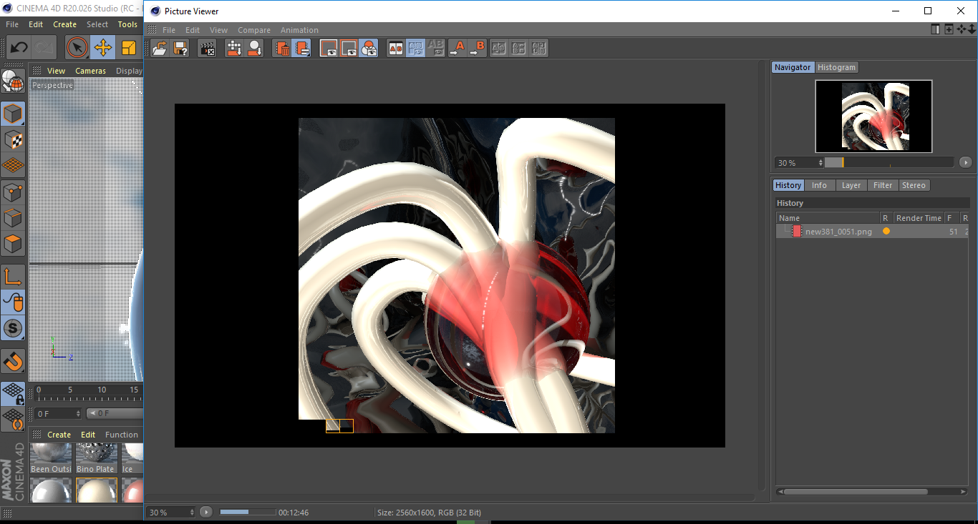Open the 30 % zoom dropdown in status bar

[171, 512]
